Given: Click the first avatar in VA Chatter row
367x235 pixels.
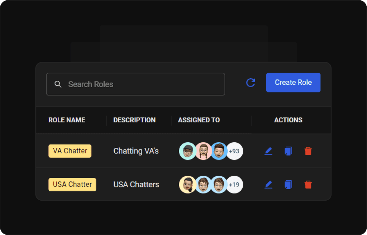Looking at the screenshot, I should coord(187,151).
